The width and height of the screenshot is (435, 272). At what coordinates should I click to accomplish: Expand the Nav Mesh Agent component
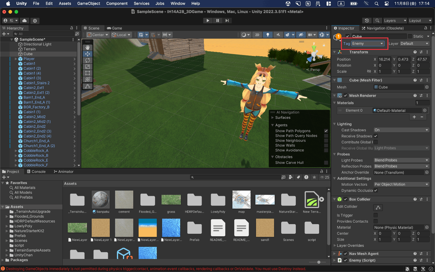click(334, 254)
